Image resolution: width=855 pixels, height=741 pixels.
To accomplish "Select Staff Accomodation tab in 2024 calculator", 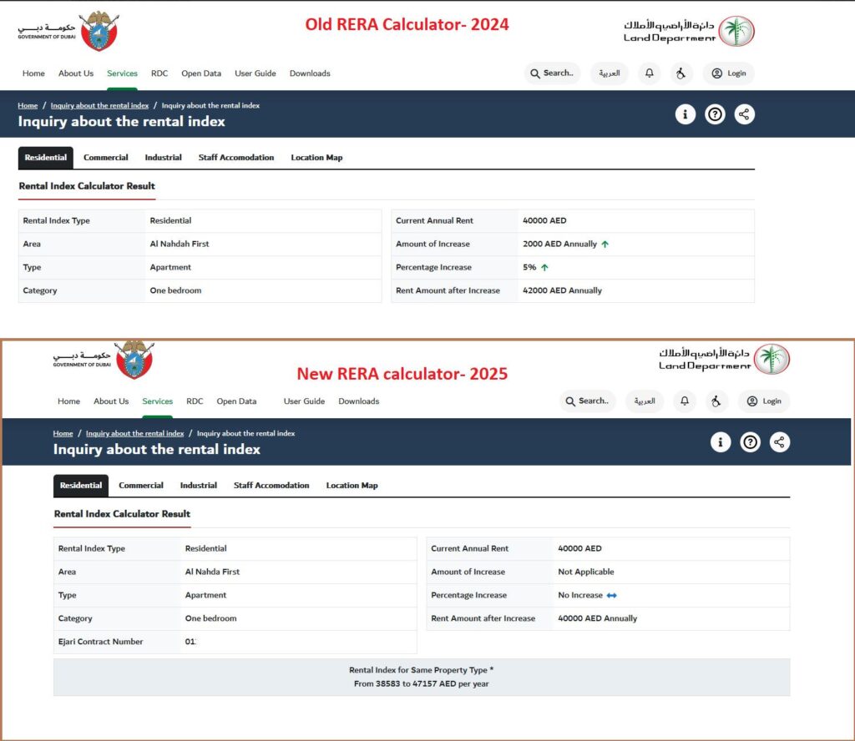I will [236, 158].
